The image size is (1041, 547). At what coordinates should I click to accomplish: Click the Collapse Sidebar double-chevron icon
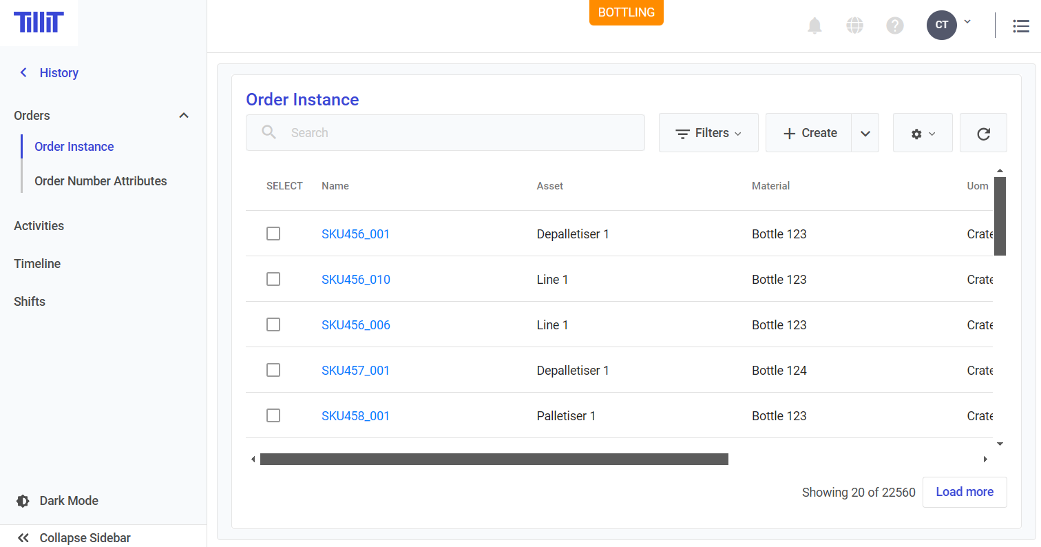pyautogui.click(x=23, y=538)
